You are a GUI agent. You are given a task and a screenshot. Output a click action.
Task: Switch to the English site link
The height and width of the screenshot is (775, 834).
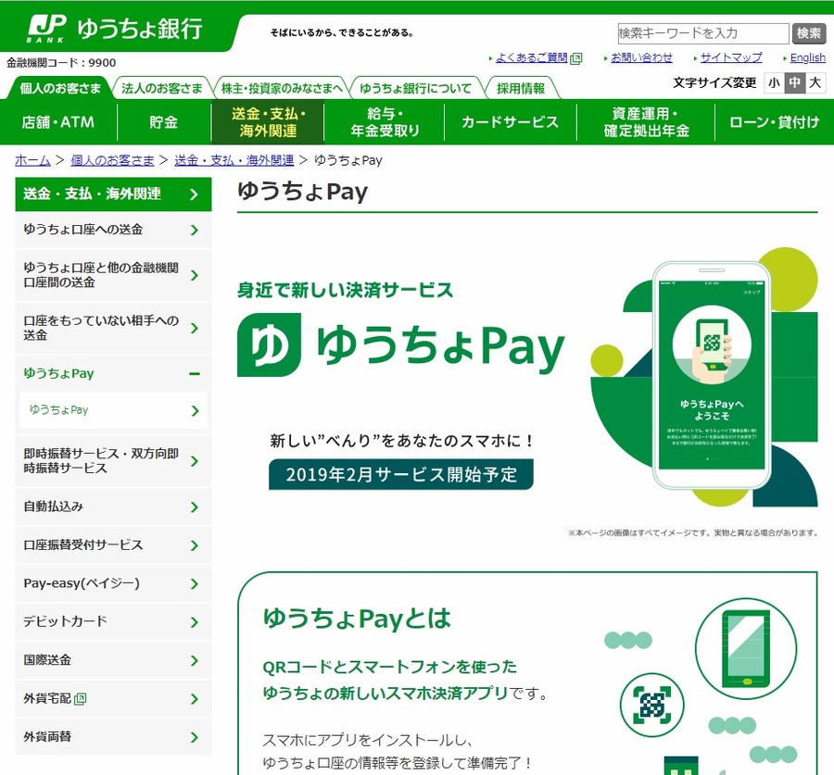(x=807, y=58)
